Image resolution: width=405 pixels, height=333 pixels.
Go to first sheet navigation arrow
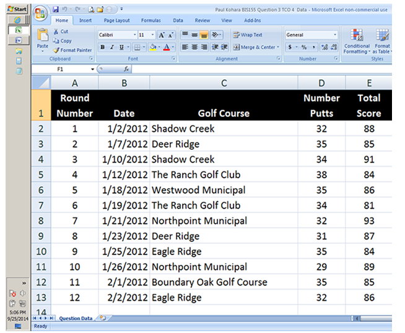[35, 318]
